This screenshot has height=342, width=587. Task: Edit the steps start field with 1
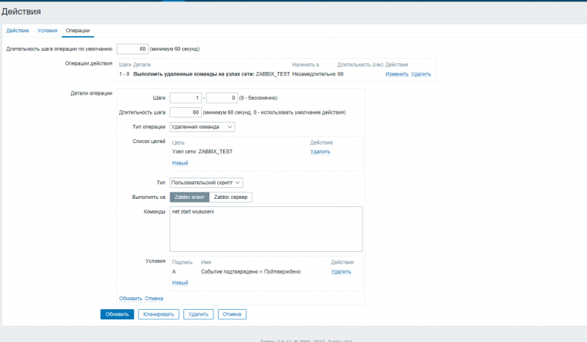186,98
